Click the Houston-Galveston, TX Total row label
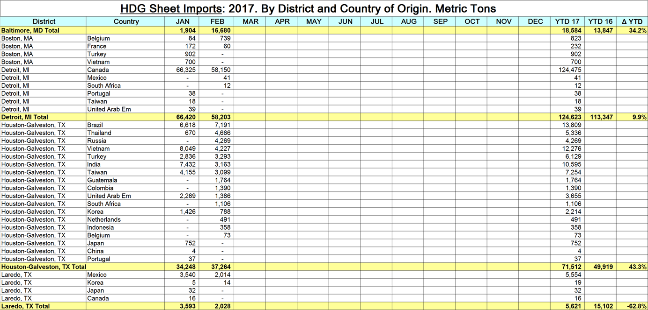This screenshot has height=310, width=648. click(x=44, y=267)
